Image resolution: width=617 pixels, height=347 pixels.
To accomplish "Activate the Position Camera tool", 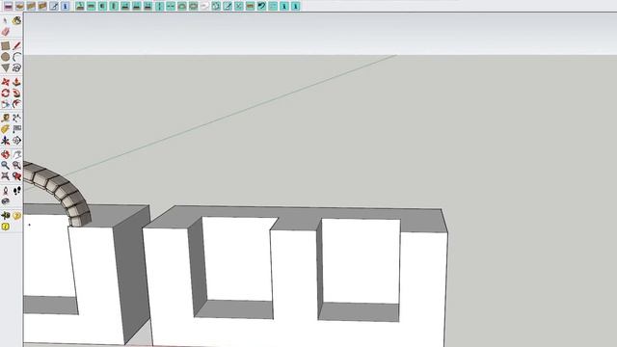I will (x=5, y=191).
